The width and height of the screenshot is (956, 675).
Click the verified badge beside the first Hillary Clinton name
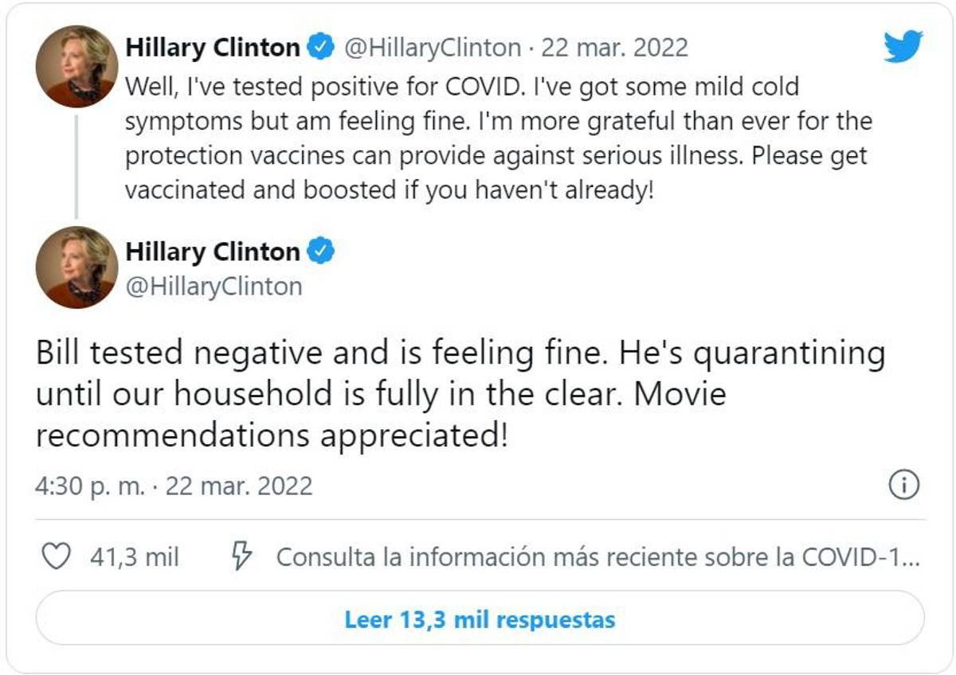point(321,45)
